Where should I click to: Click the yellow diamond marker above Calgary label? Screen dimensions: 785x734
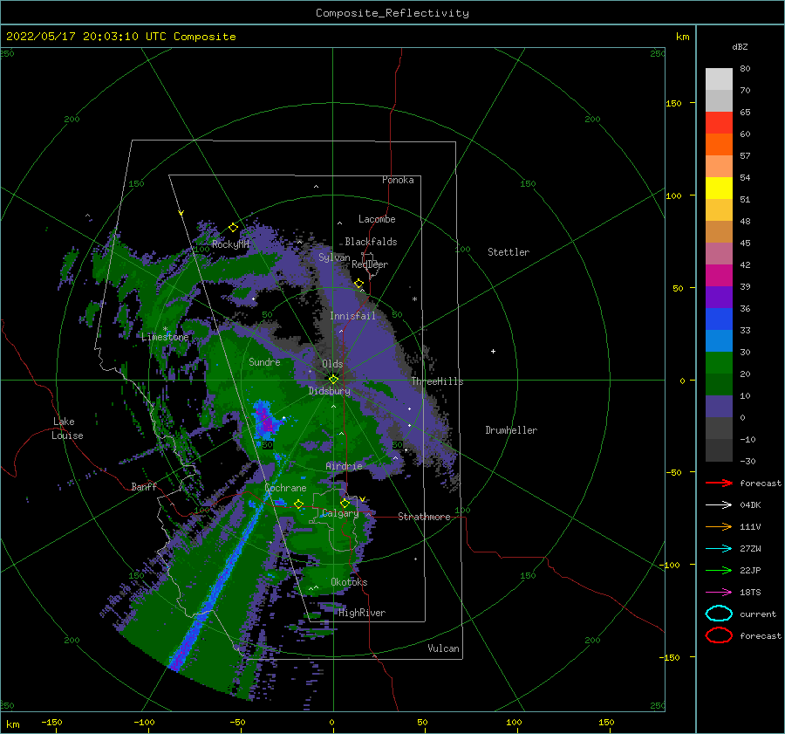point(345,503)
